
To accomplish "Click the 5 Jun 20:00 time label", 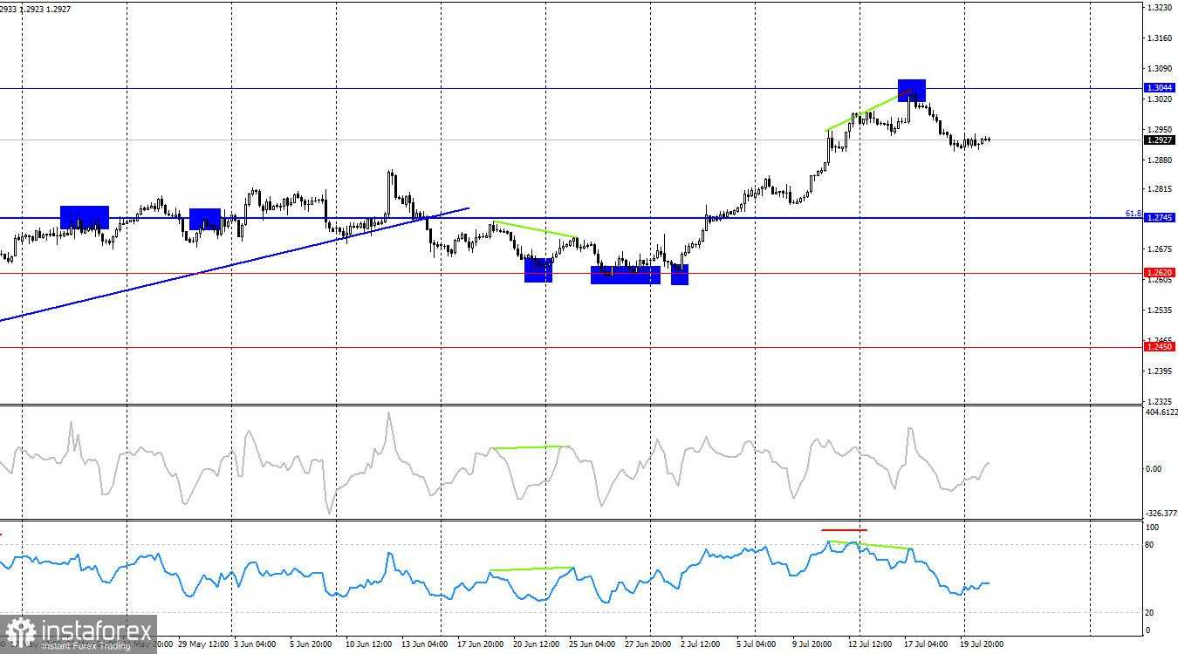I will [x=312, y=644].
